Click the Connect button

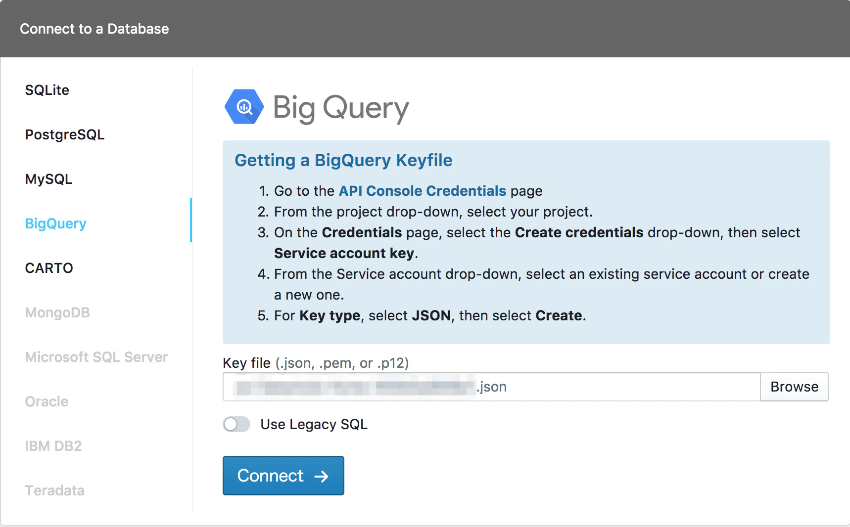click(283, 476)
